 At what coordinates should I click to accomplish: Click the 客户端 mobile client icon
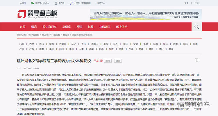(56, 3)
